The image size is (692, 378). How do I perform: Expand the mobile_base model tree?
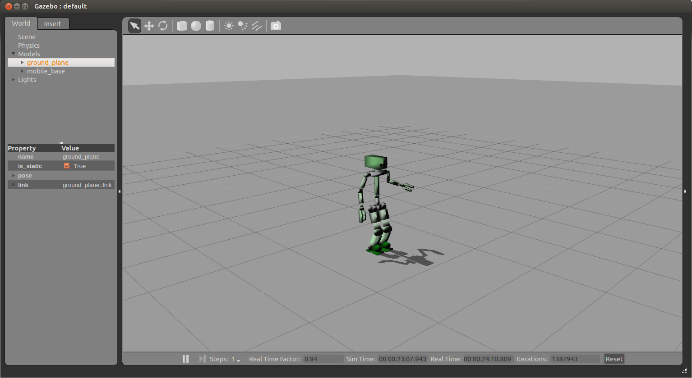pos(22,71)
